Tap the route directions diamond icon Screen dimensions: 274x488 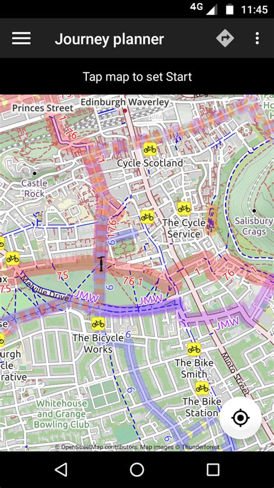[225, 38]
